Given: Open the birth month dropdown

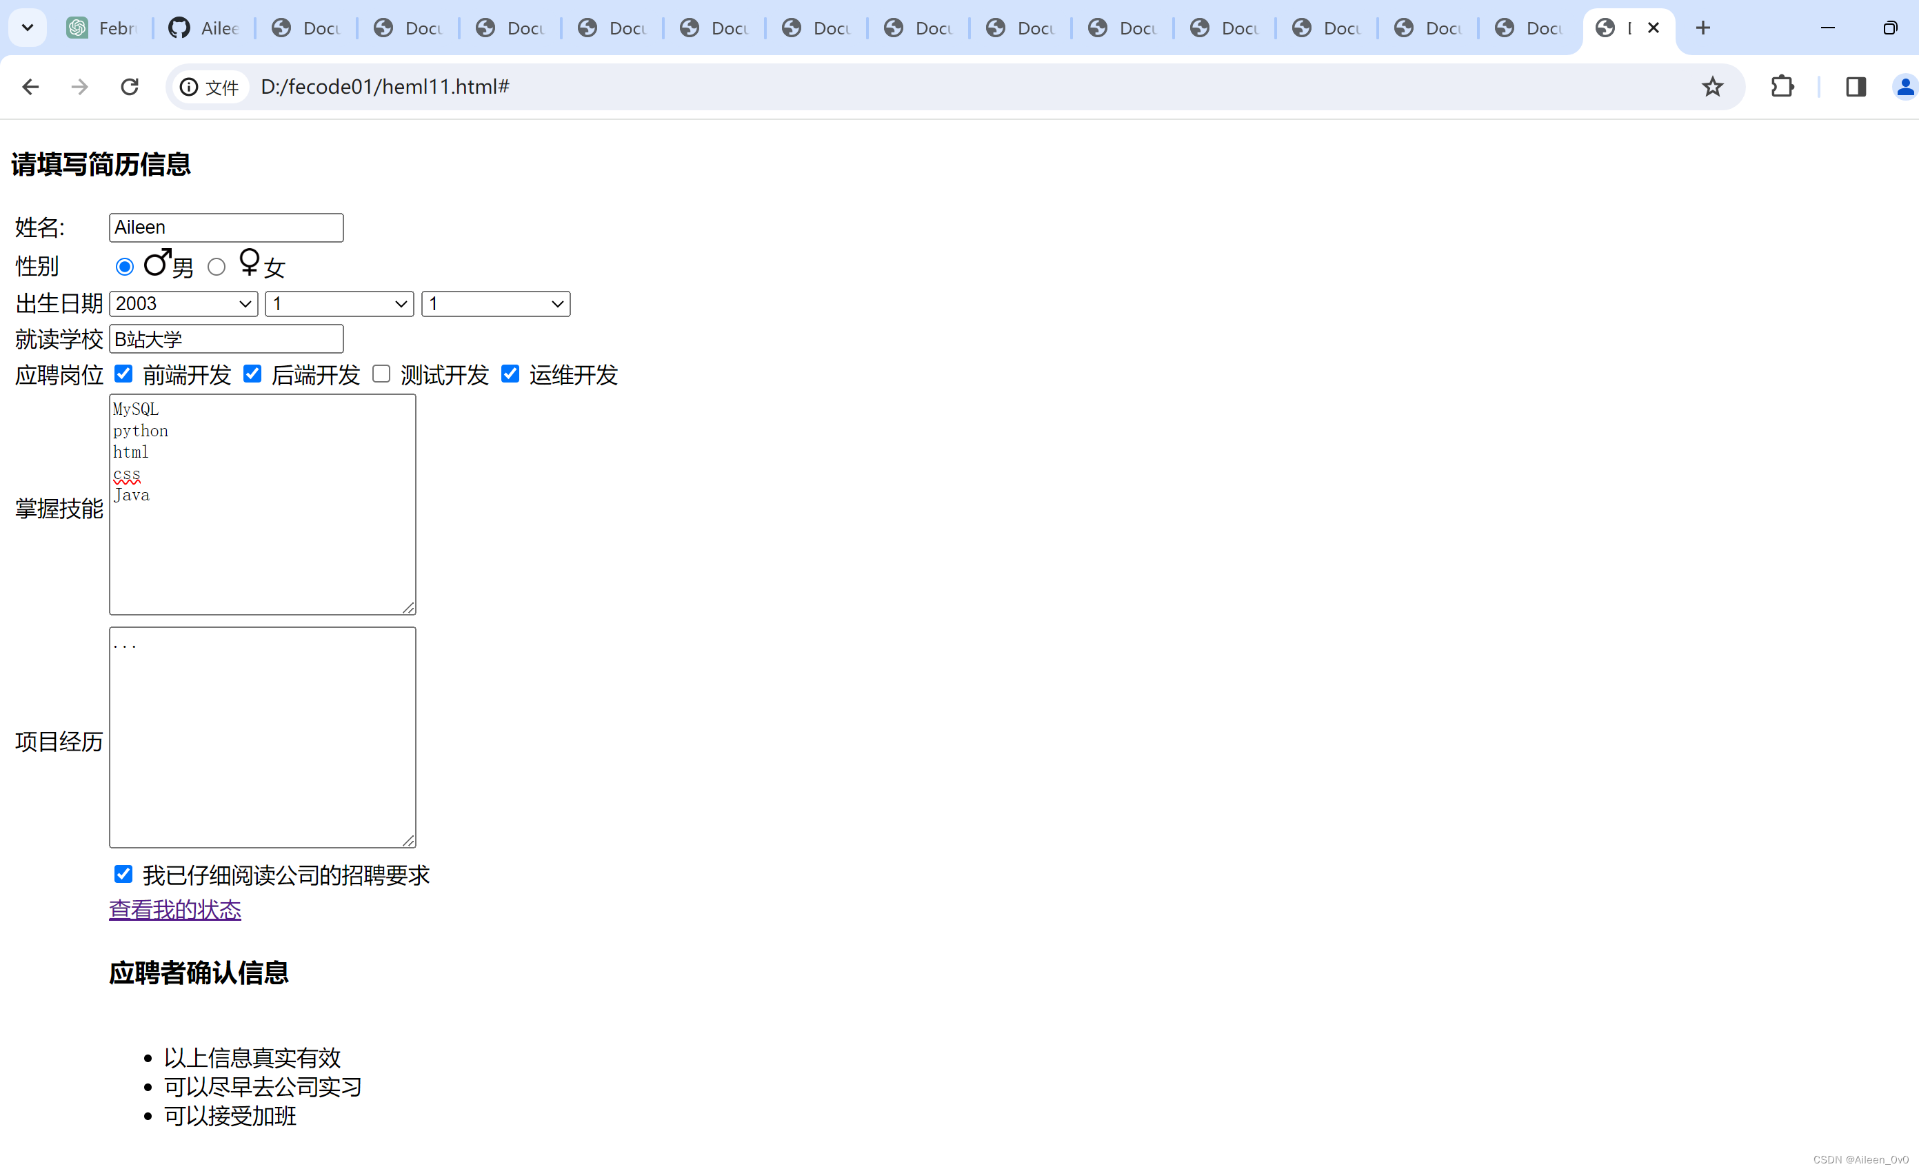Looking at the screenshot, I should [x=339, y=304].
